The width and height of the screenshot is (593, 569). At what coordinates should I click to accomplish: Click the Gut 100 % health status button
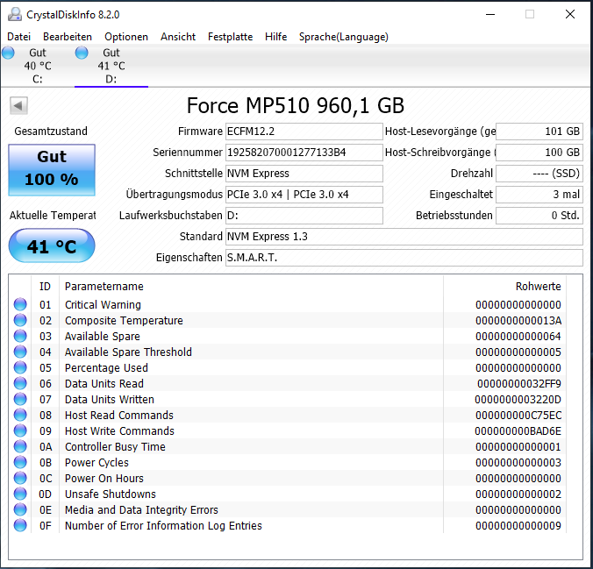(52, 169)
